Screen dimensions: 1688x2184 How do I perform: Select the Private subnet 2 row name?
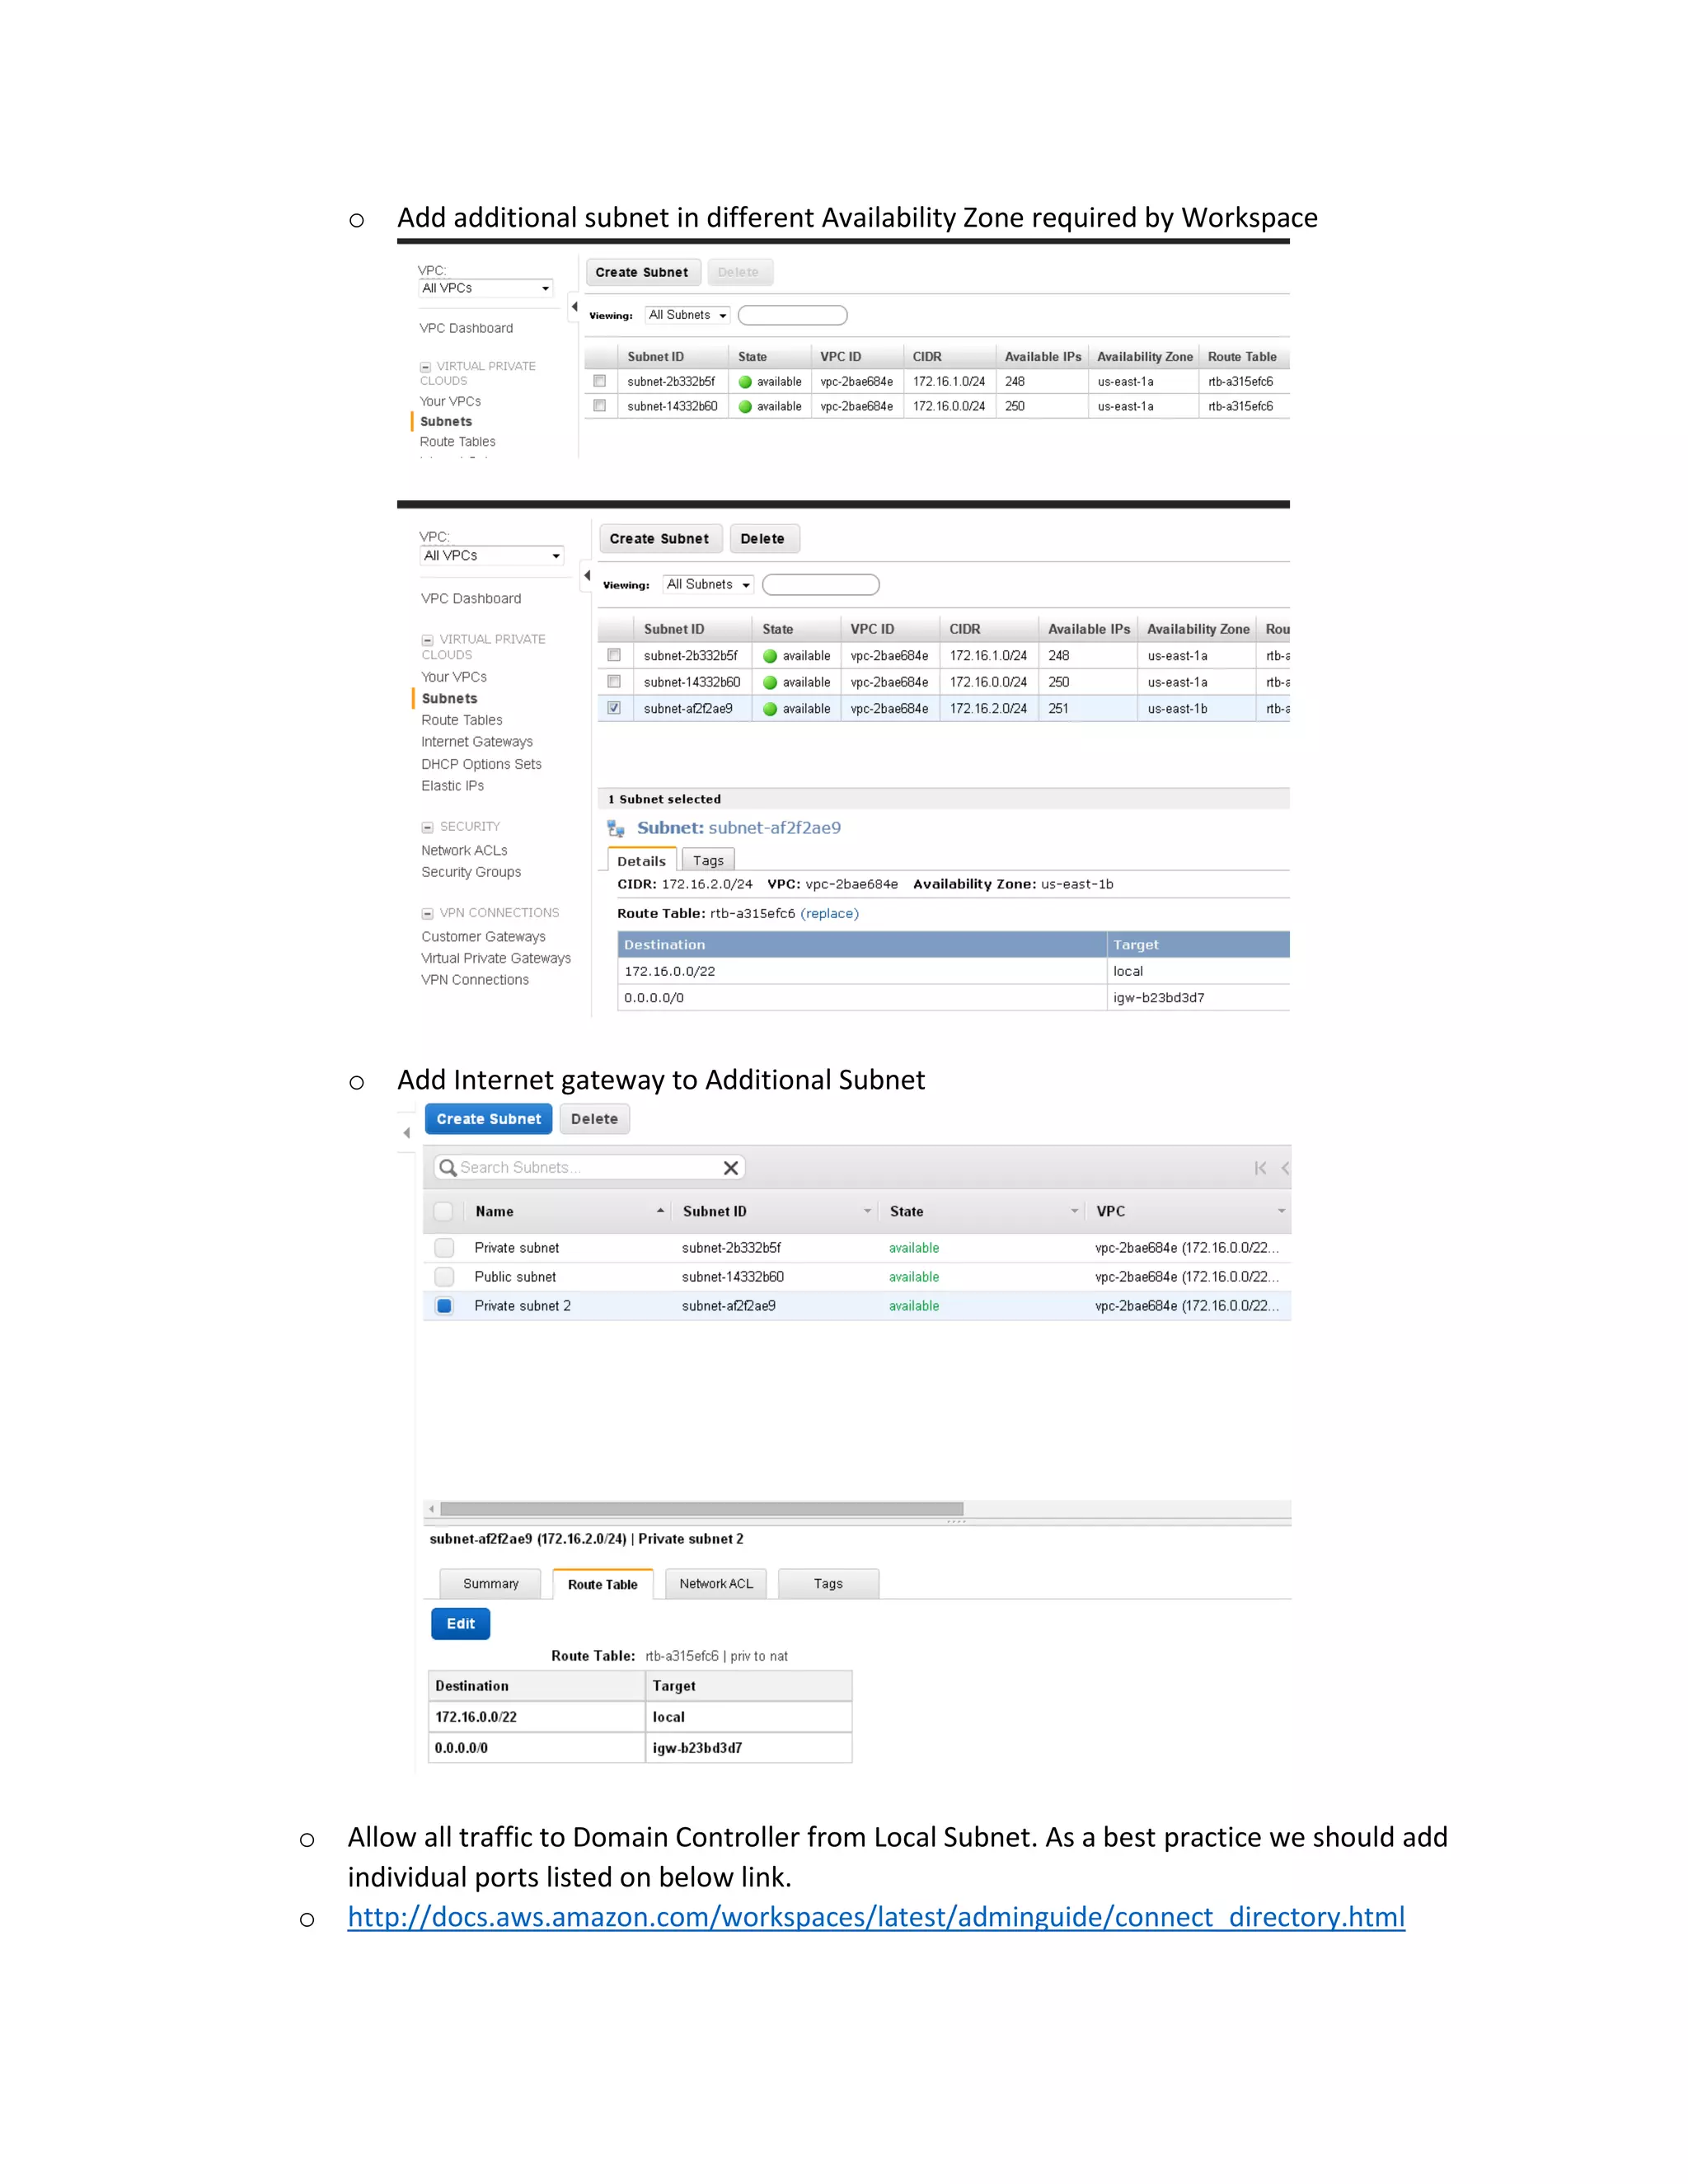pyautogui.click(x=522, y=1305)
